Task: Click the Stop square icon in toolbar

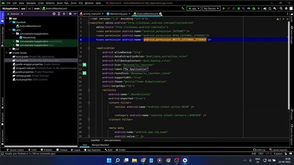Action: pos(259,8)
